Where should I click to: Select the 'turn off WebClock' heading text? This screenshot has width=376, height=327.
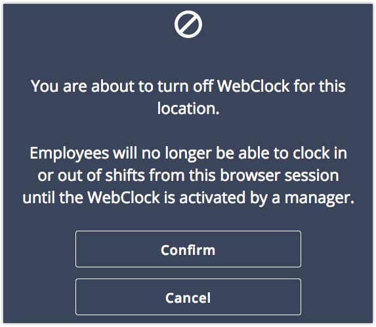(188, 98)
